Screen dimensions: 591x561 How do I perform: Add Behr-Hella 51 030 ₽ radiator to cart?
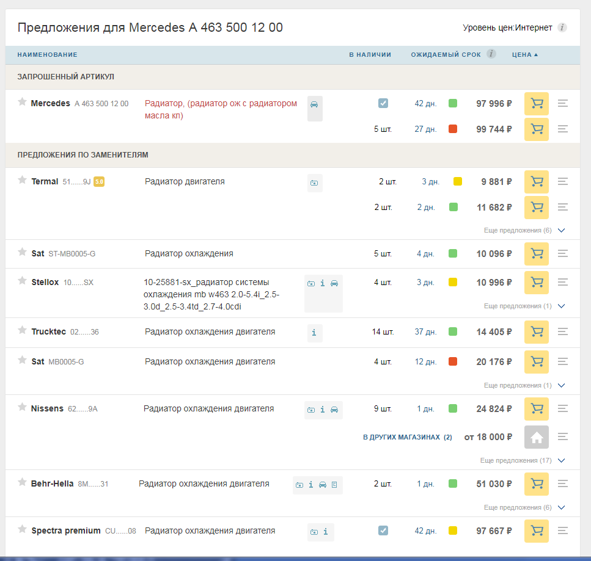tap(537, 484)
